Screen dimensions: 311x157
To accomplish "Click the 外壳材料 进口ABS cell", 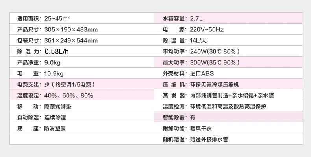I will (228, 73).
